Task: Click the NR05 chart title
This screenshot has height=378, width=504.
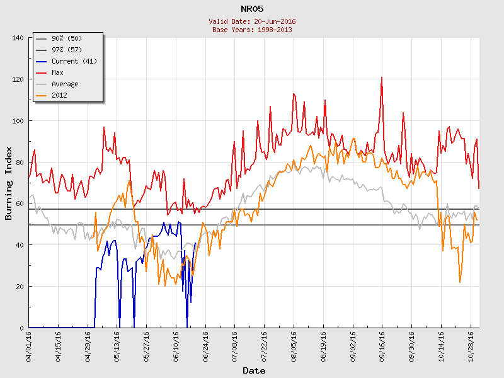Action: point(252,9)
